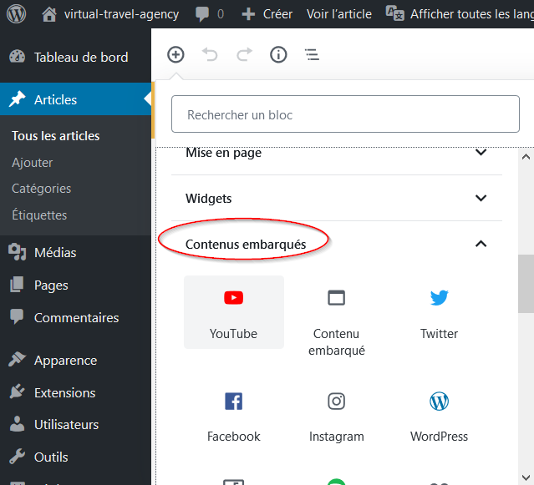
Task: Redo the editor action
Action: click(244, 54)
